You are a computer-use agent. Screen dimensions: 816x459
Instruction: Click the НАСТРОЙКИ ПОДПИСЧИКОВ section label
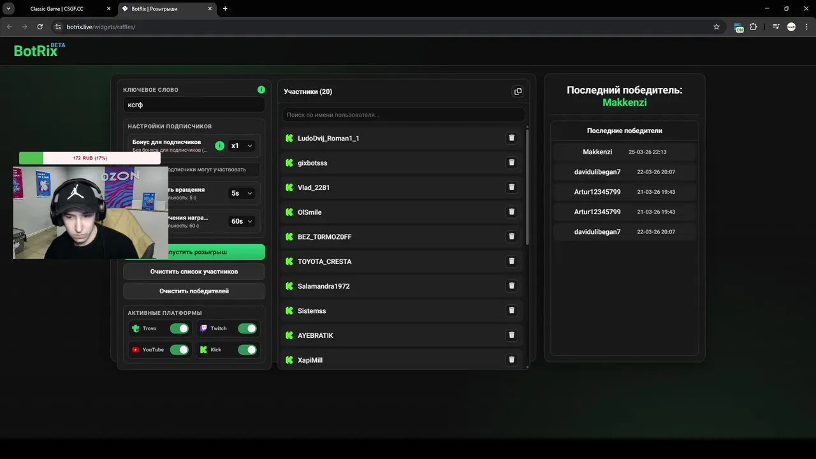tap(170, 126)
